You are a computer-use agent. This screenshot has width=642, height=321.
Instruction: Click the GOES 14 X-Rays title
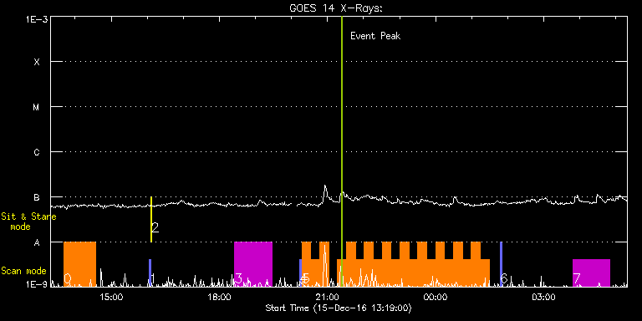coord(335,8)
